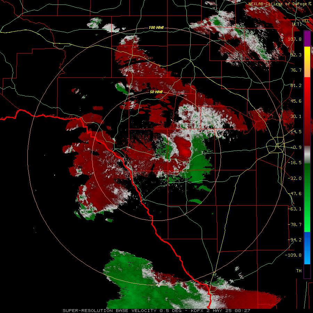313x313 pixels.
Task: Click the -63.1 legend value
Action: [295, 209]
